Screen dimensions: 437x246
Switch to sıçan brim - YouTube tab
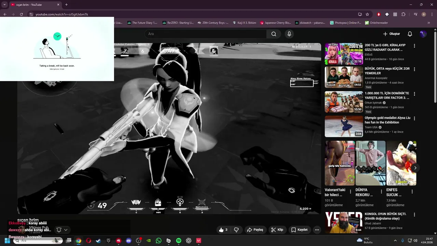coord(35,4)
